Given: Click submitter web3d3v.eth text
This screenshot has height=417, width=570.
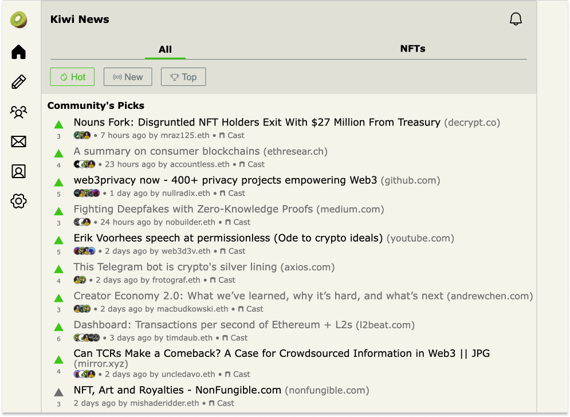Looking at the screenshot, I should (186, 251).
